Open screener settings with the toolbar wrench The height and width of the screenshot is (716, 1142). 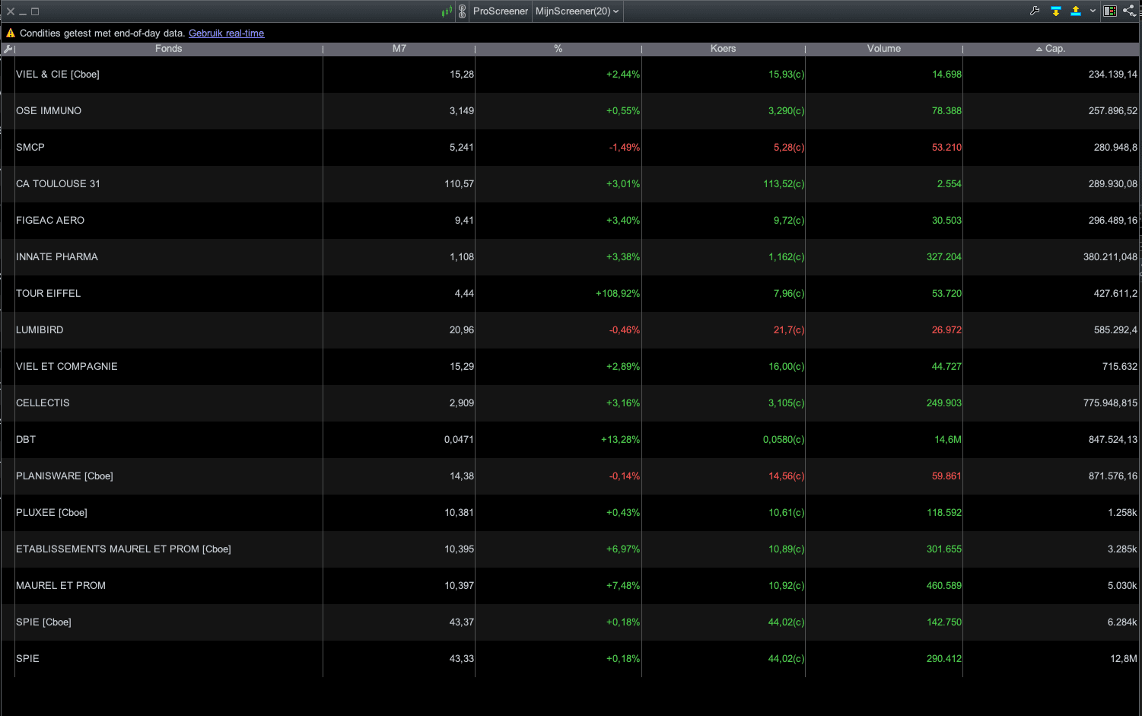point(1035,11)
